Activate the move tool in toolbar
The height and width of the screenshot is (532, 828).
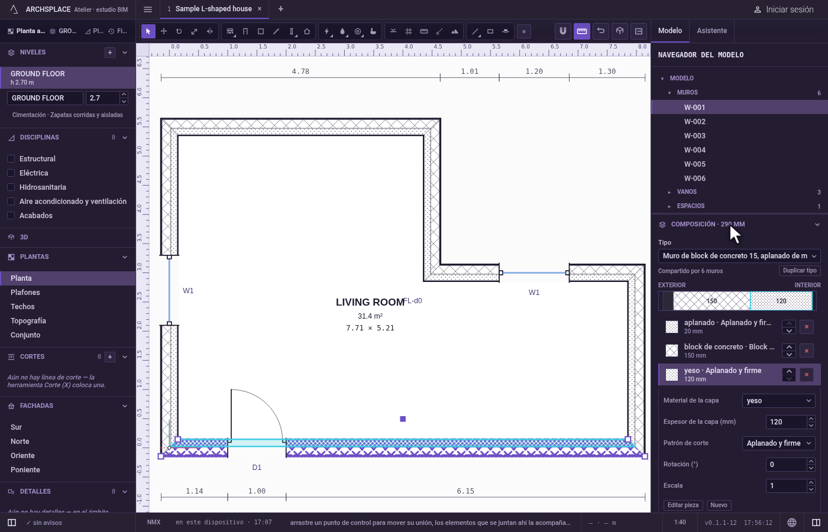164,31
